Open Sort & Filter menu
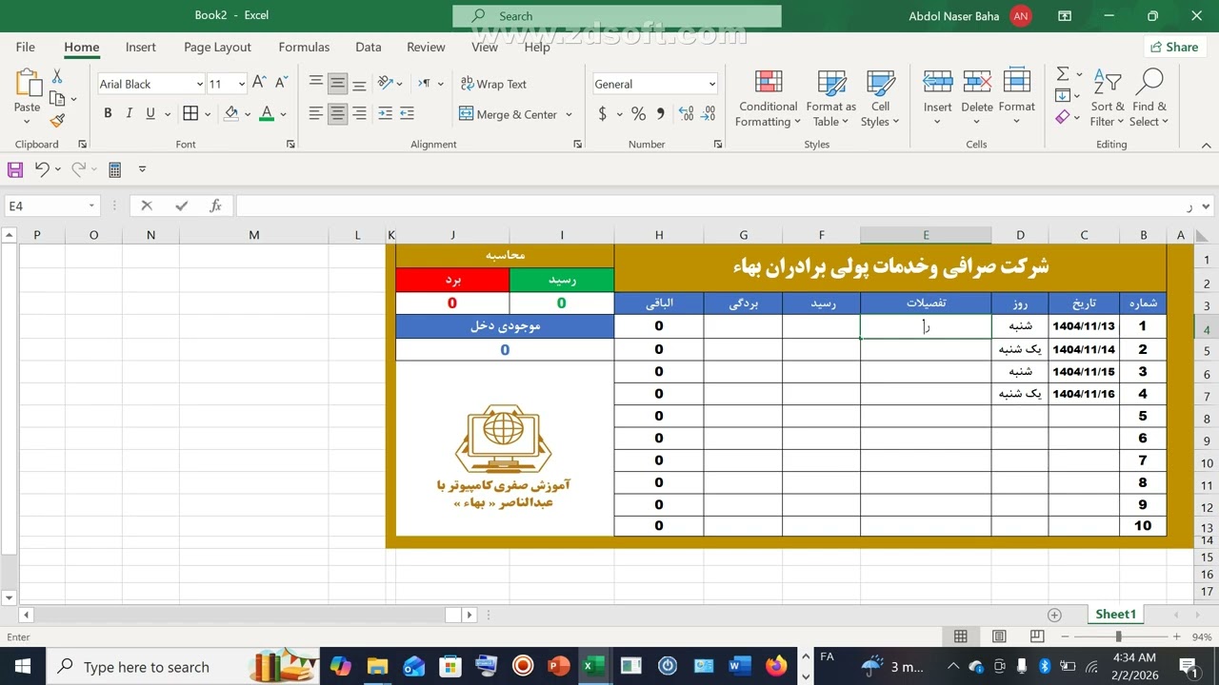 pyautogui.click(x=1108, y=98)
